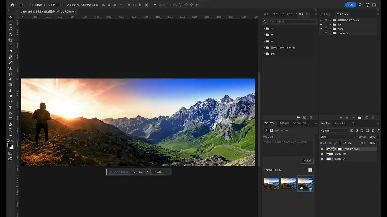Screen dimensions: 387x217
Task: Select the Eyedropper tool
Action: coord(10,52)
